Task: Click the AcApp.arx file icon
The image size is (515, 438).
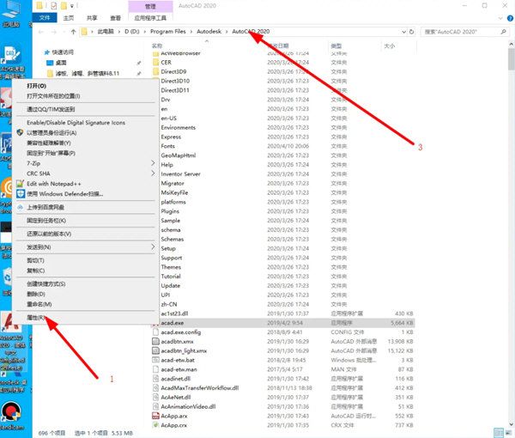Action: 155,416
